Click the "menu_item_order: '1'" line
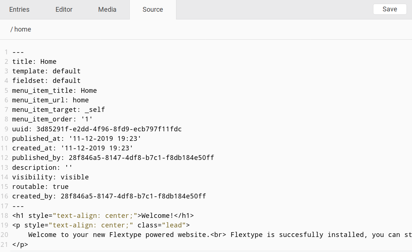 pos(52,119)
